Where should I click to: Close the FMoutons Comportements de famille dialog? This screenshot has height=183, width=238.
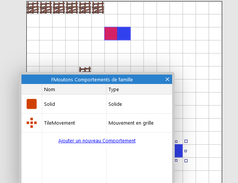click(167, 79)
